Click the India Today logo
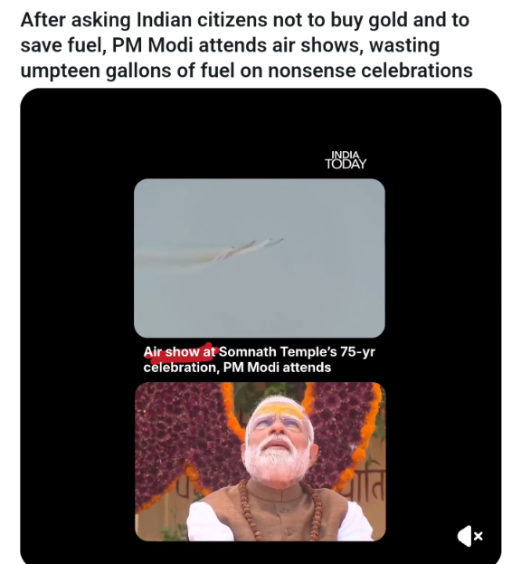 tap(346, 160)
